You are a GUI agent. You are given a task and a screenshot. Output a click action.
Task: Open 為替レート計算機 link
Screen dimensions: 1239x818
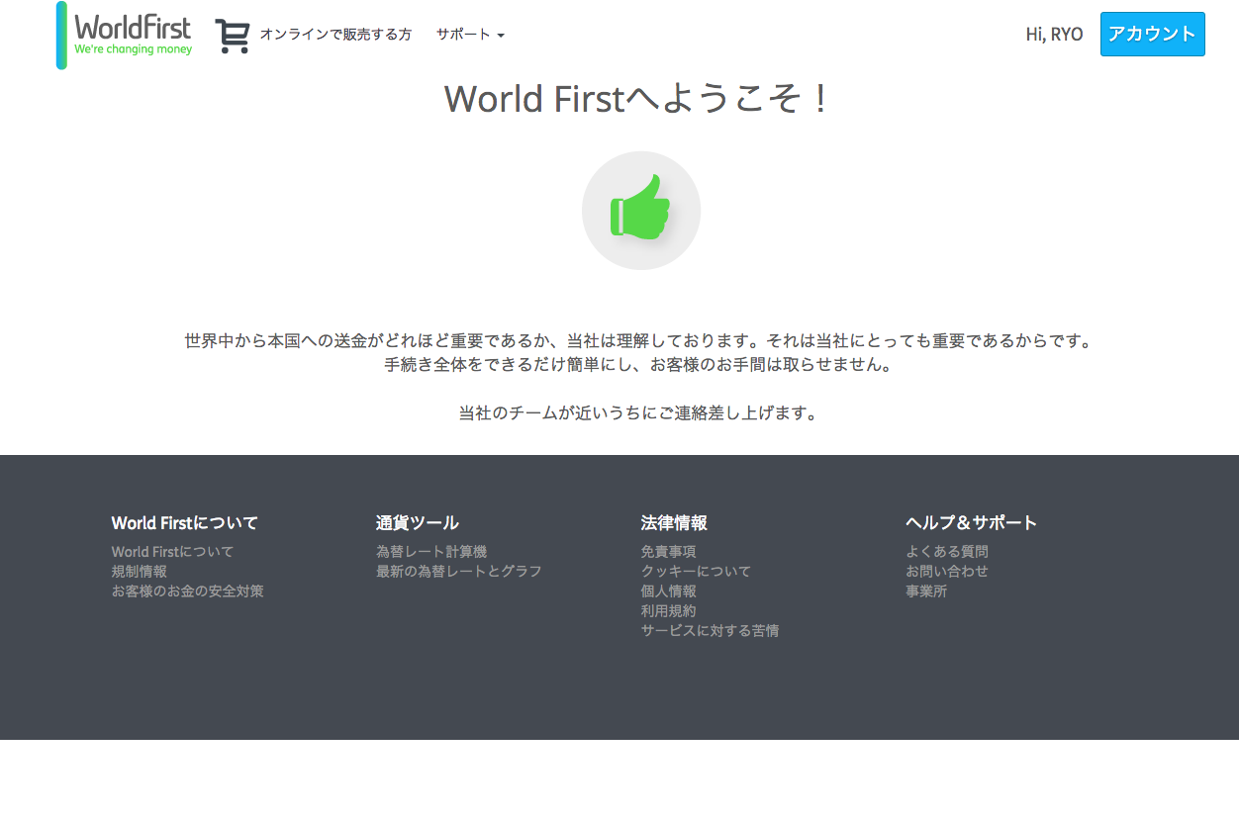[430, 552]
